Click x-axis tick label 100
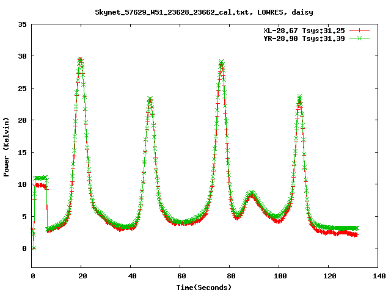This screenshot has width=391, height=293. (x=280, y=276)
